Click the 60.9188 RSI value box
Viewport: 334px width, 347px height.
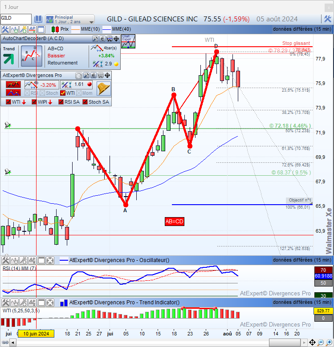[x=323, y=276]
